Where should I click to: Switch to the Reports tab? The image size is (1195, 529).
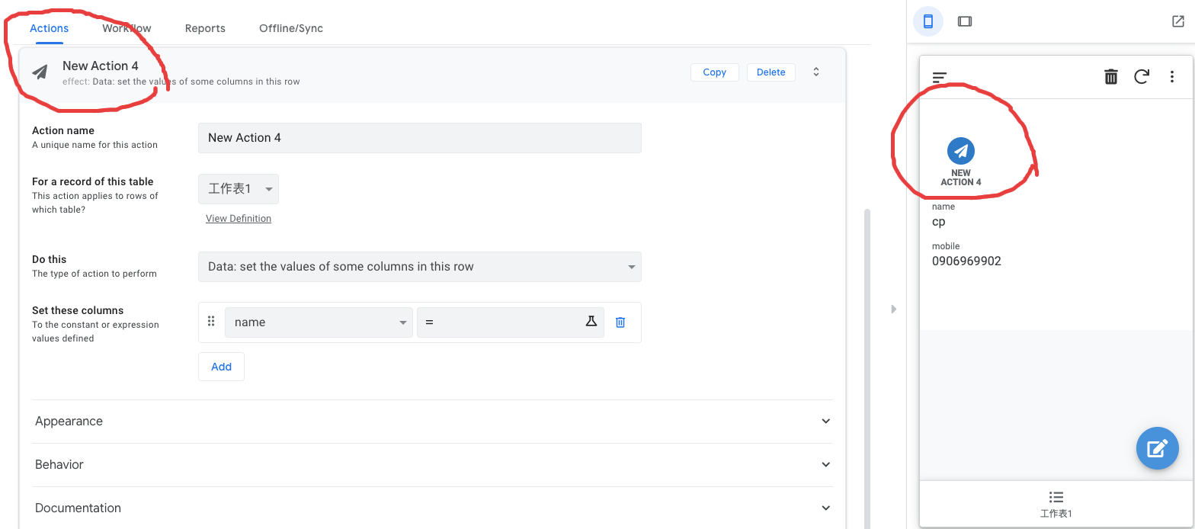(205, 28)
